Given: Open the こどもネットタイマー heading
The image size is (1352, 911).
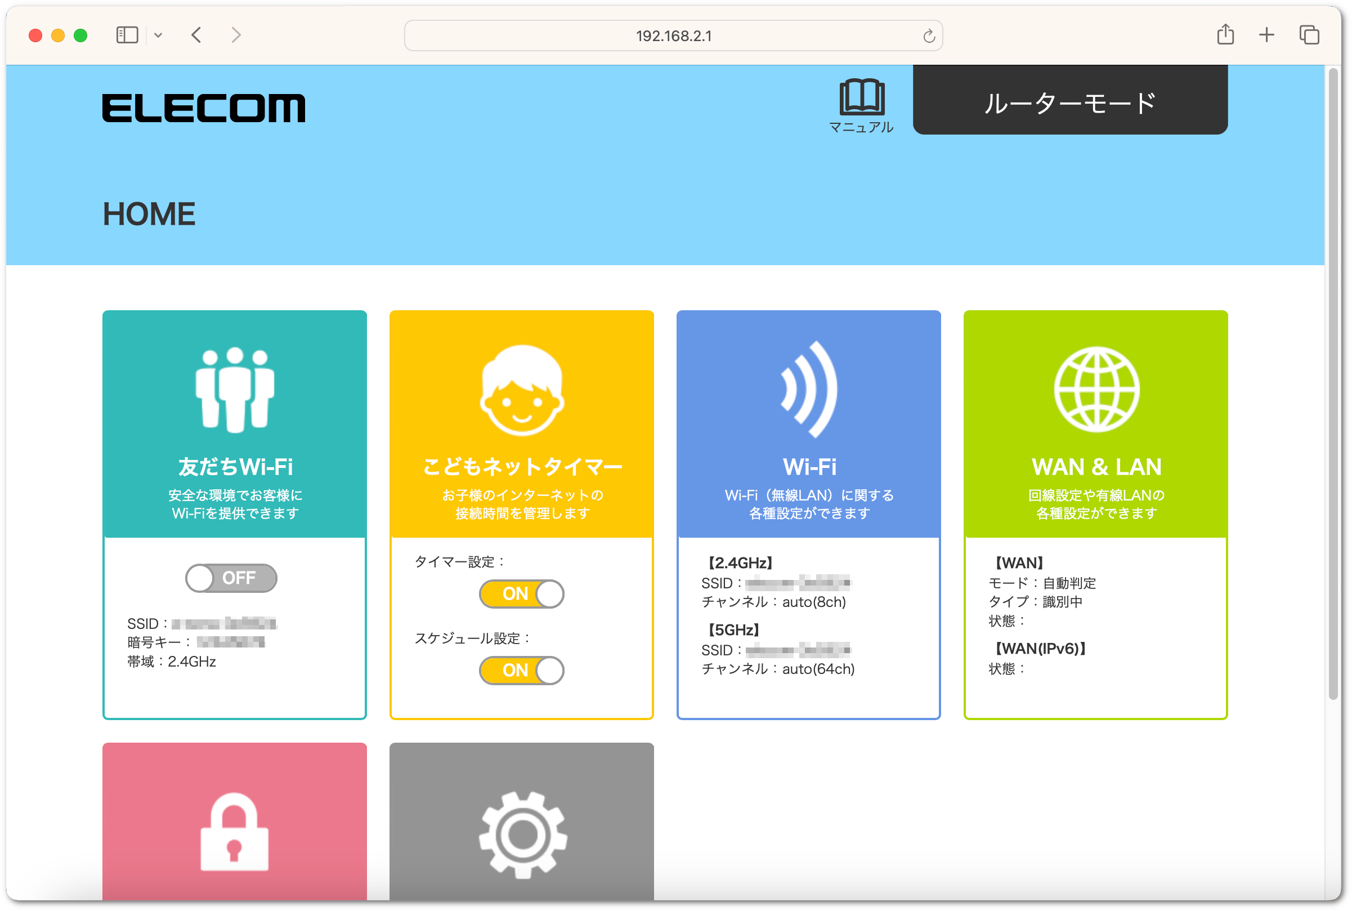Looking at the screenshot, I should point(522,467).
